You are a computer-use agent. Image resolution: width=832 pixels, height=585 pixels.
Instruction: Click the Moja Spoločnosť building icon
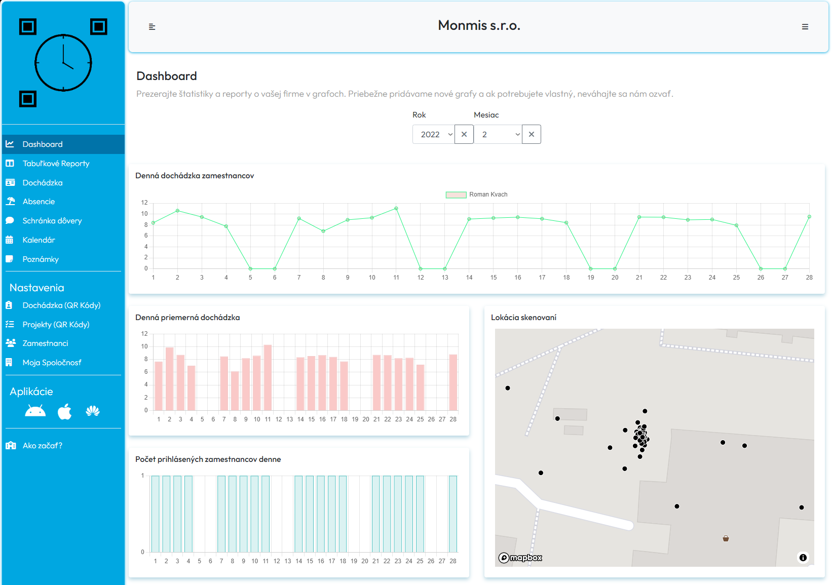tap(9, 363)
